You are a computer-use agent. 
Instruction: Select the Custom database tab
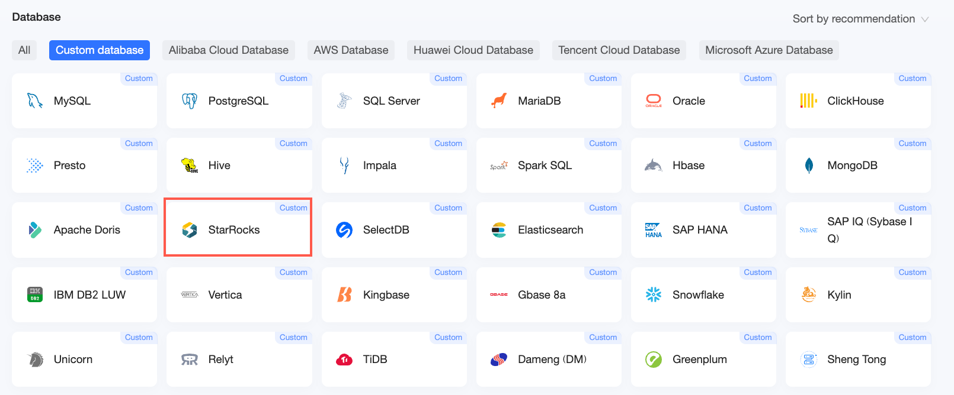click(x=100, y=50)
